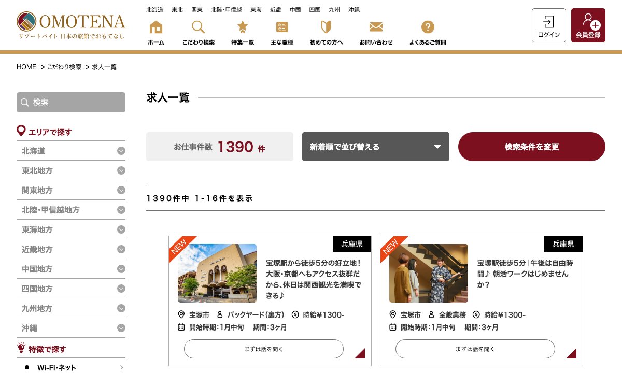The width and height of the screenshot is (622, 373).
Task: Click お仕事件数 1390 件 count box
Action: (x=220, y=147)
